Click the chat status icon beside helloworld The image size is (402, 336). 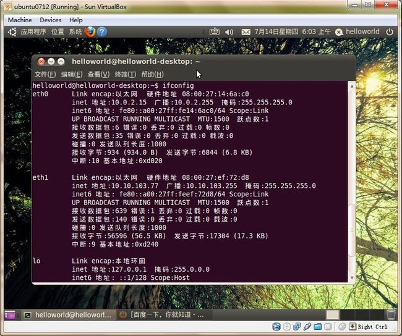click(339, 32)
